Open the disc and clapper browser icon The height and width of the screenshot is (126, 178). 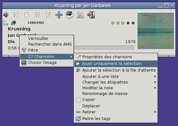tap(69, 15)
